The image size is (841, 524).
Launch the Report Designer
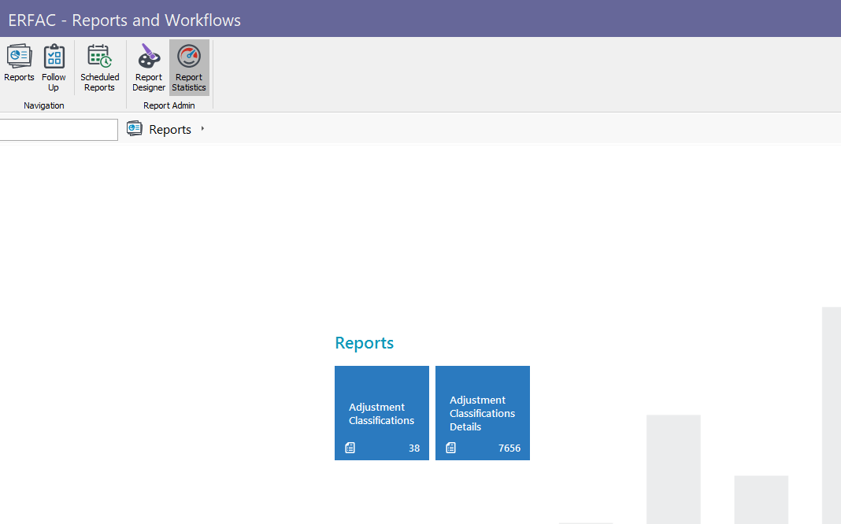[149, 68]
